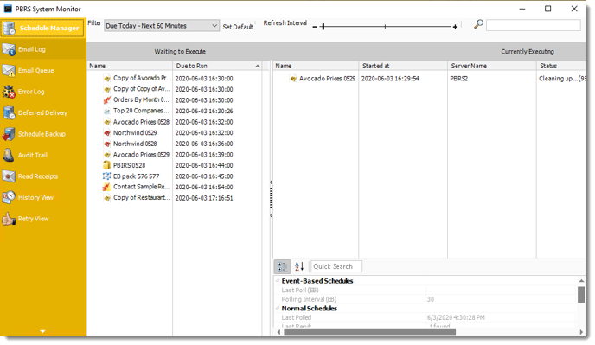This screenshot has height=345, width=595.
Task: Click the Orders By Month report icon
Action: [107, 100]
